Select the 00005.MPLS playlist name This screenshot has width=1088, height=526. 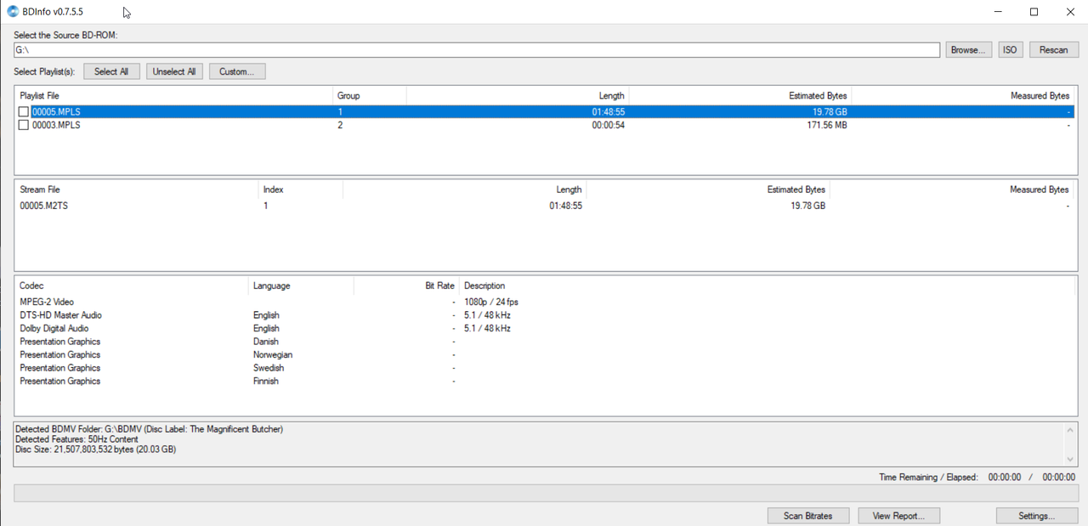56,112
